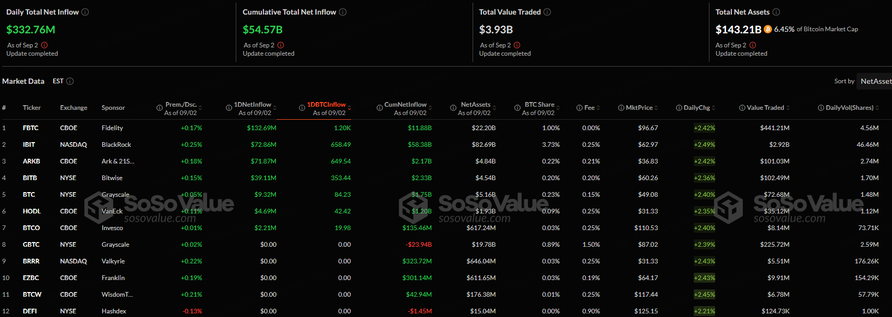Open the IBIT ticker link
The image size is (892, 317).
(x=29, y=145)
